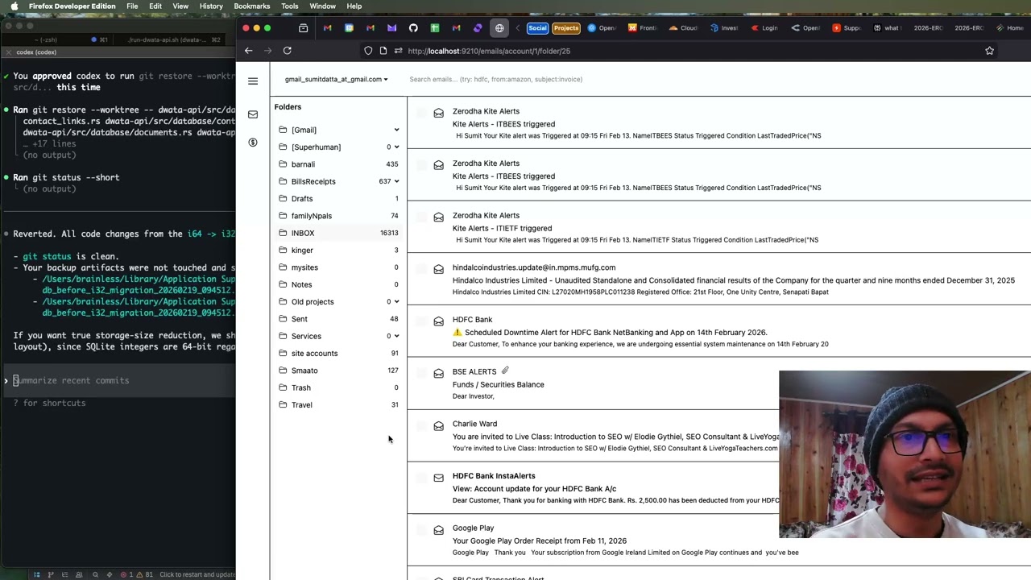The width and height of the screenshot is (1031, 580).
Task: Switch to the Login browser tab
Action: click(764, 28)
